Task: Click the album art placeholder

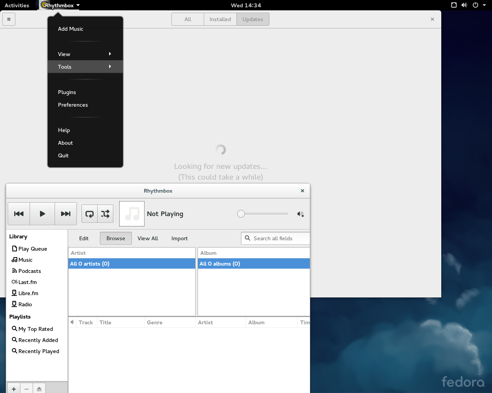Action: point(132,214)
